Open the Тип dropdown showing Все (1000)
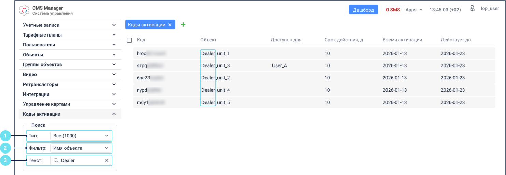506x175 pixels. [81, 136]
